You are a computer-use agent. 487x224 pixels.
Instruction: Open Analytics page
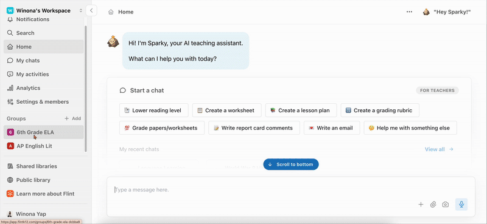[43, 88]
